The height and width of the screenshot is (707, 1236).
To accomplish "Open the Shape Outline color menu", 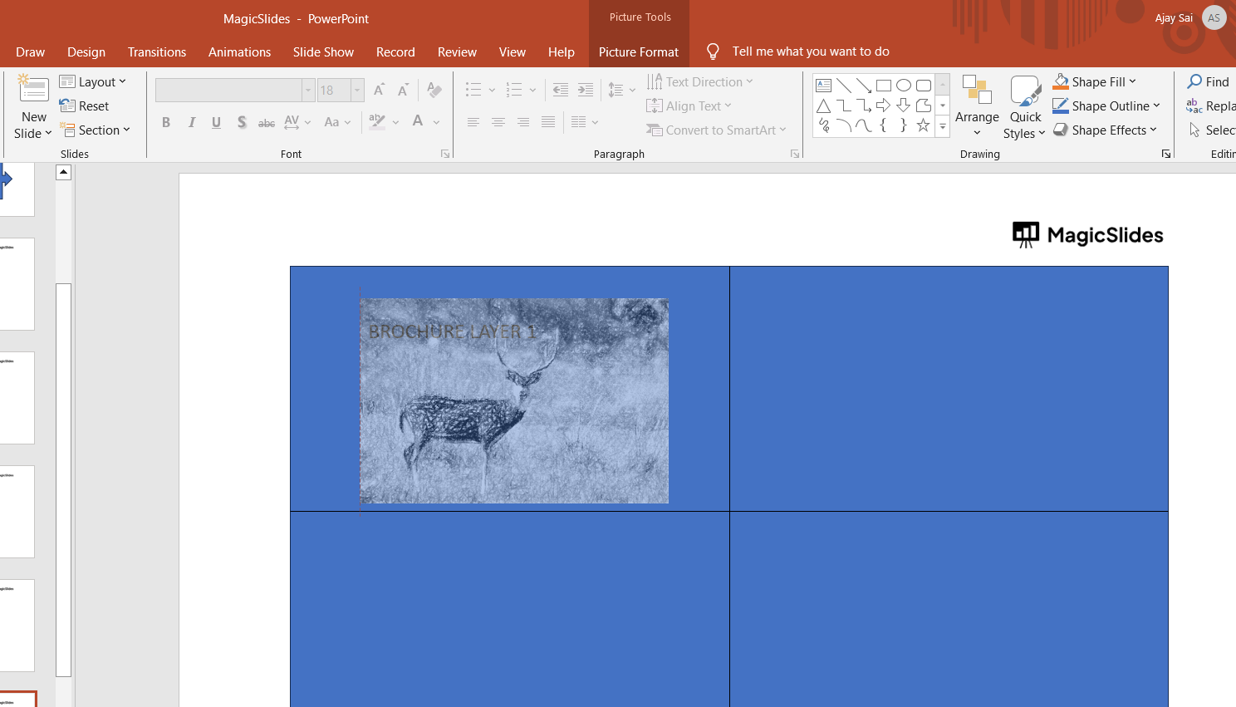I will pos(1106,106).
